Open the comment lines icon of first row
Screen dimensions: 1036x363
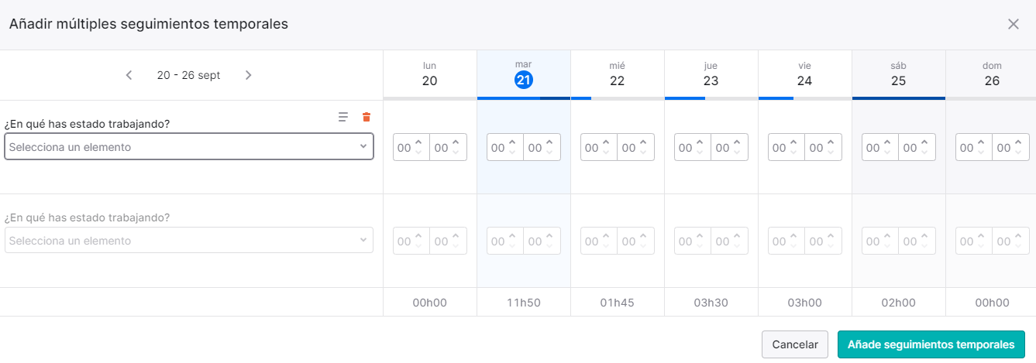(343, 117)
